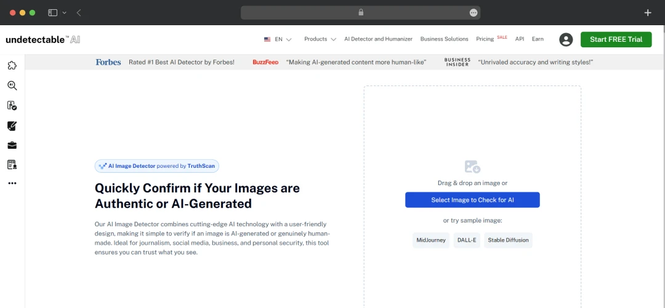Viewport: 665px width, 308px height.
Task: Click the browser sidebar toggle icon
Action: 52,13
